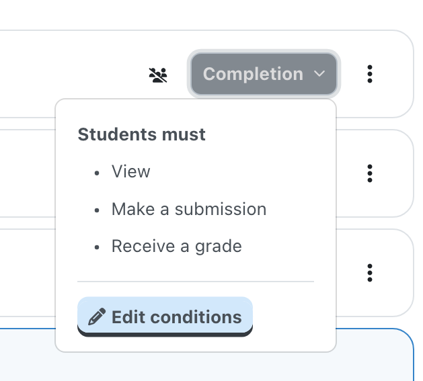This screenshot has height=381, width=423.
Task: Click the pencil icon beside Edit conditions
Action: pyautogui.click(x=97, y=316)
